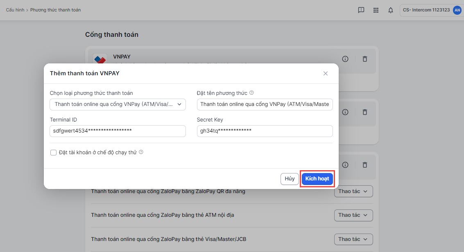The height and width of the screenshot is (252, 464).
Task: Open Thao tác for ZaloPay thẻ ATM nội địa
Action: click(353, 215)
